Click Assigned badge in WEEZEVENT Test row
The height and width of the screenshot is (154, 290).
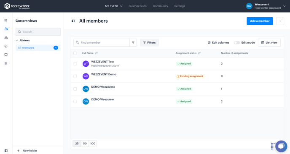(184, 64)
